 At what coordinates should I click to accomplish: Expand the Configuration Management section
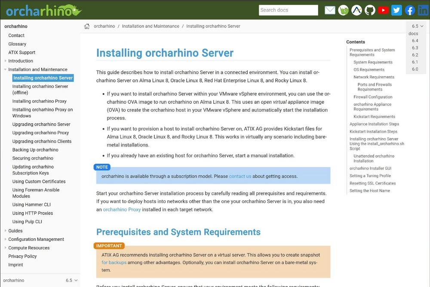[x=5, y=239]
